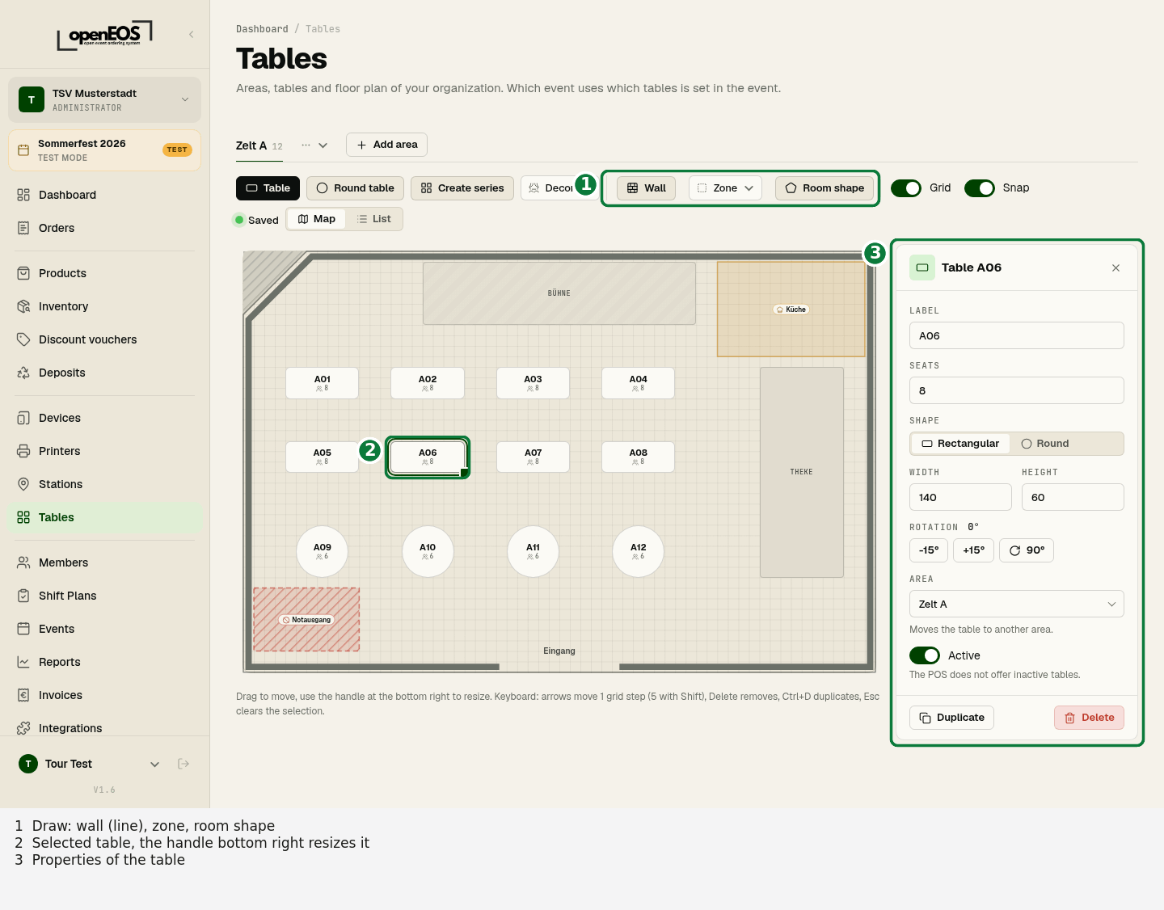Open the Events calendar icon

coord(23,629)
